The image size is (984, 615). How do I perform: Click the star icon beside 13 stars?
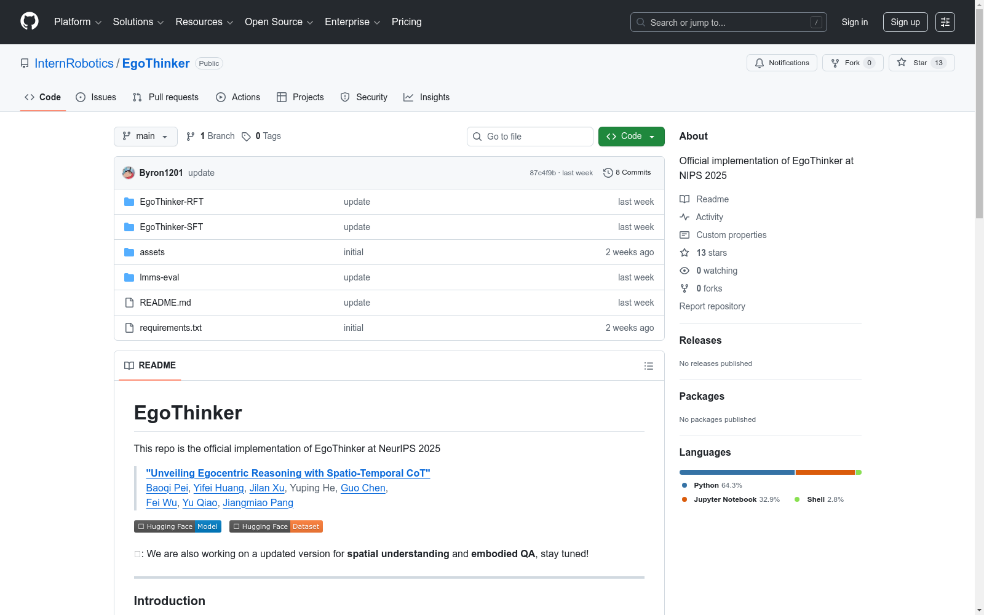pyautogui.click(x=684, y=253)
